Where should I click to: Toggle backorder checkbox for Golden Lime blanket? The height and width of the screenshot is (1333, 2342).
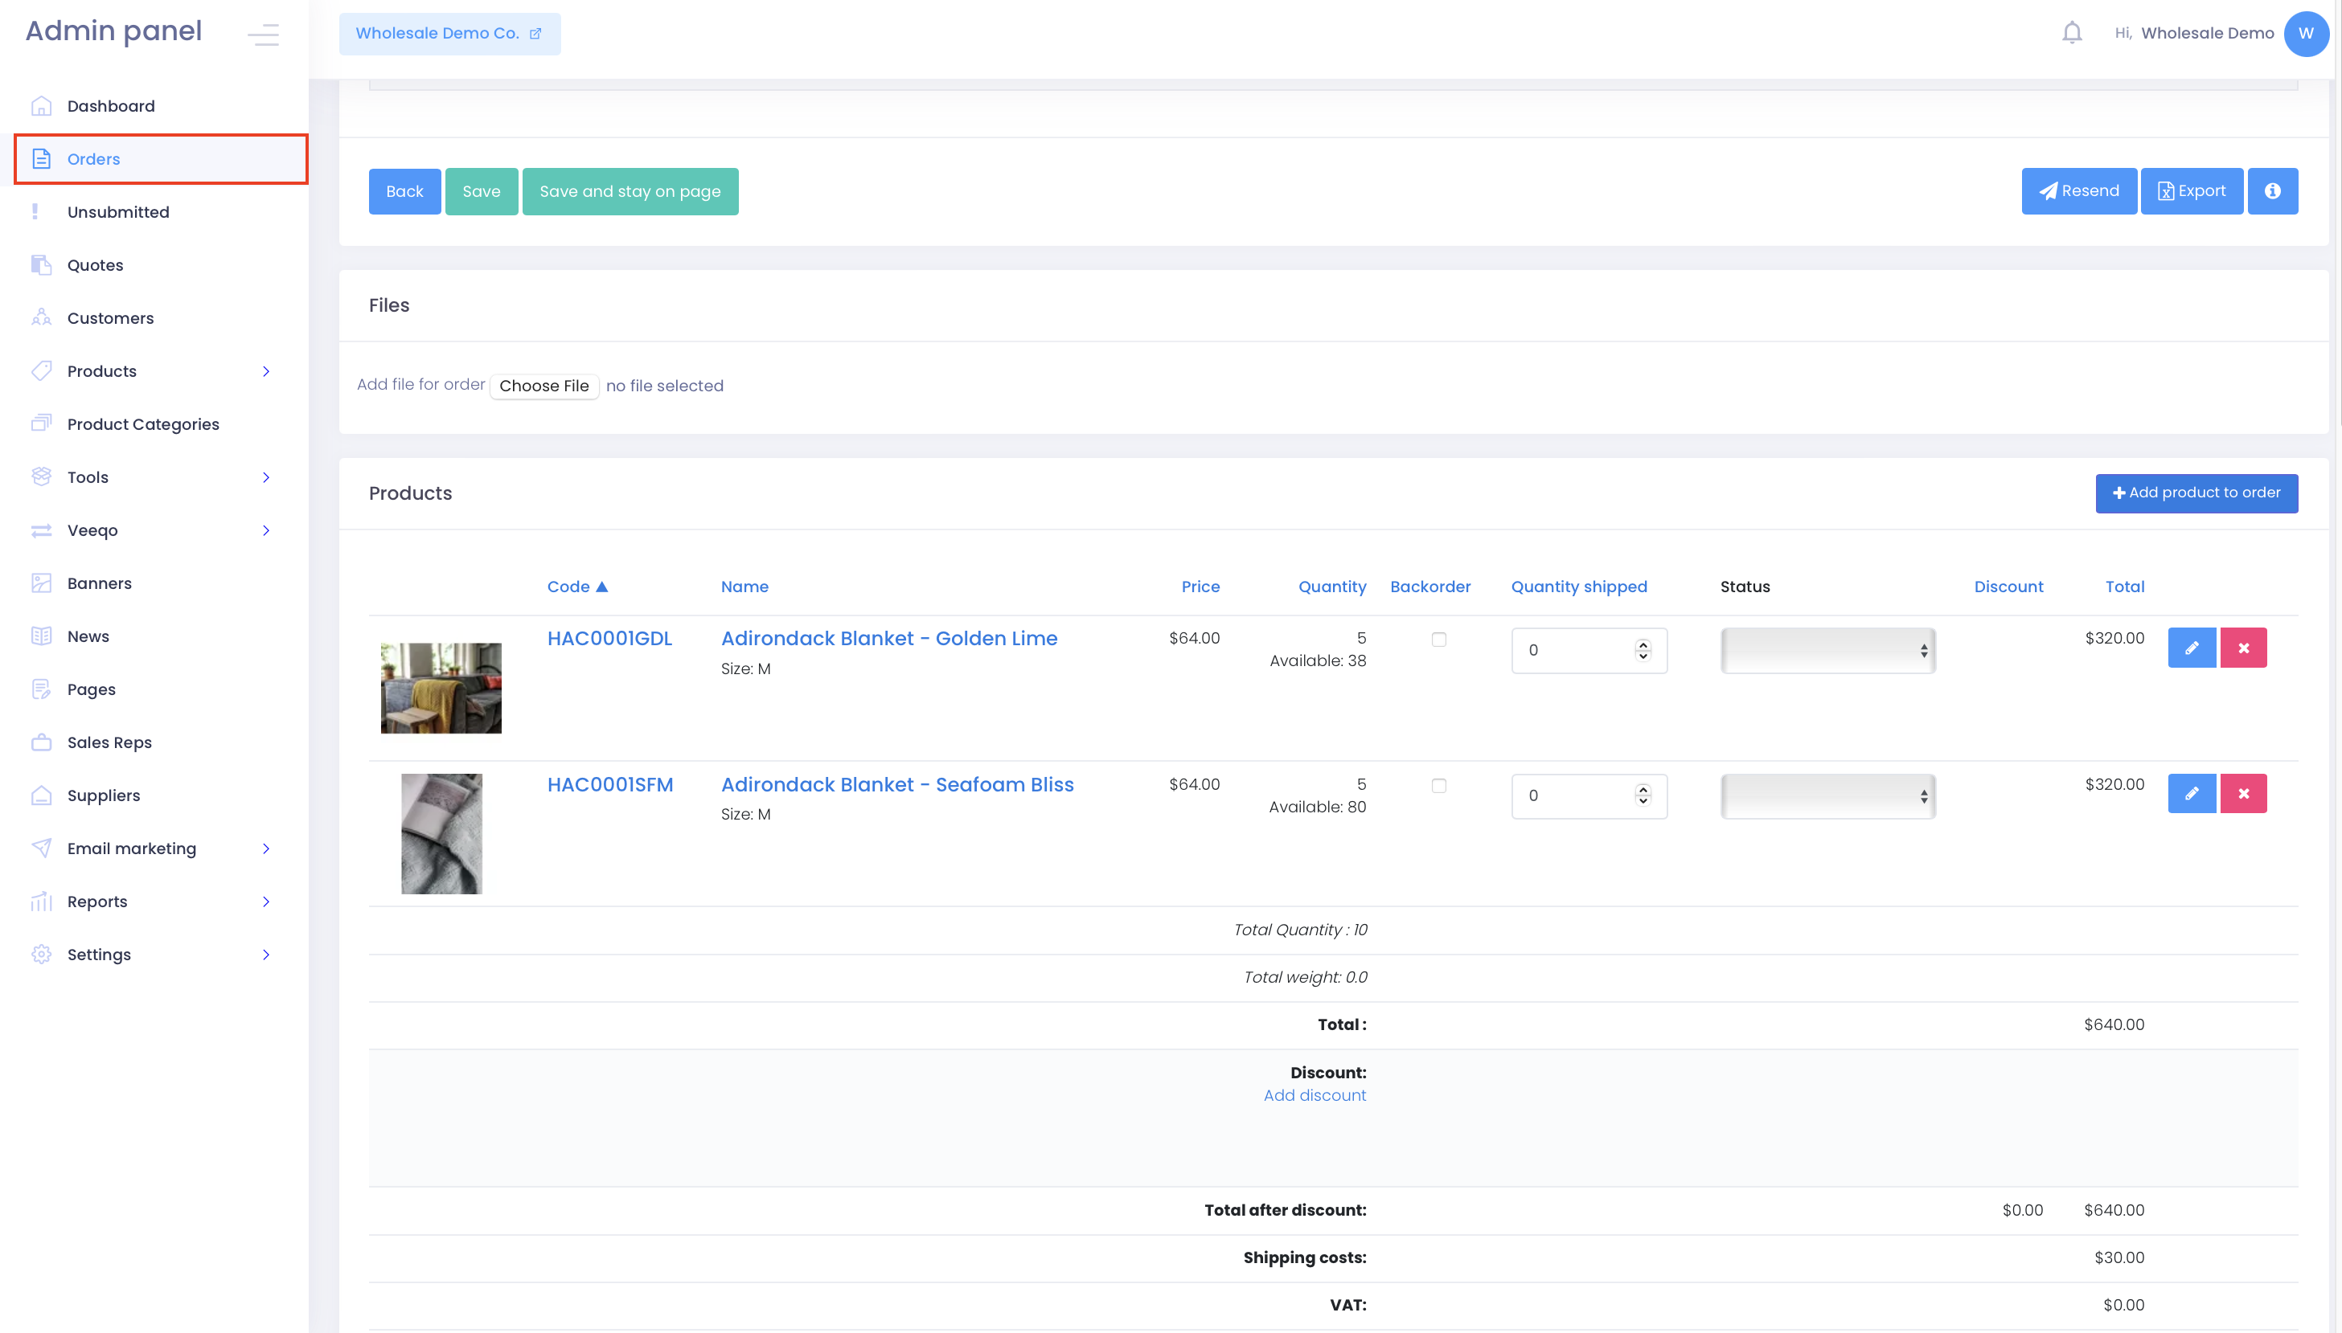1438,639
